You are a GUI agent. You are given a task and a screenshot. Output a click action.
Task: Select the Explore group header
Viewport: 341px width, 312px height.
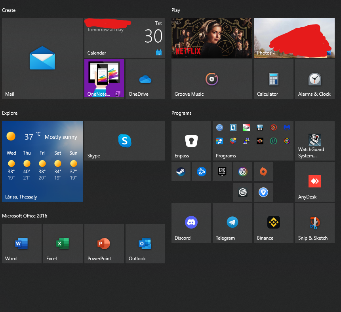coord(10,113)
